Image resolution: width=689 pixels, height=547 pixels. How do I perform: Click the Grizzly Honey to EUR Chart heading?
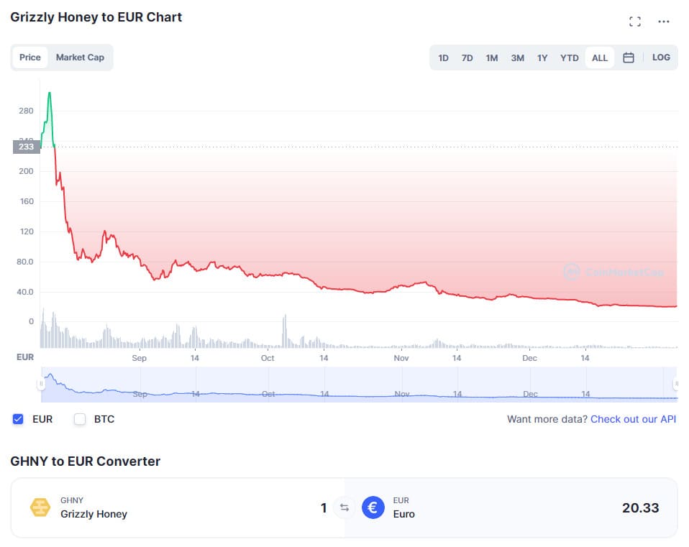click(x=96, y=17)
